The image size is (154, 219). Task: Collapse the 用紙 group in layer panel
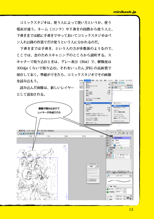tap(107, 153)
